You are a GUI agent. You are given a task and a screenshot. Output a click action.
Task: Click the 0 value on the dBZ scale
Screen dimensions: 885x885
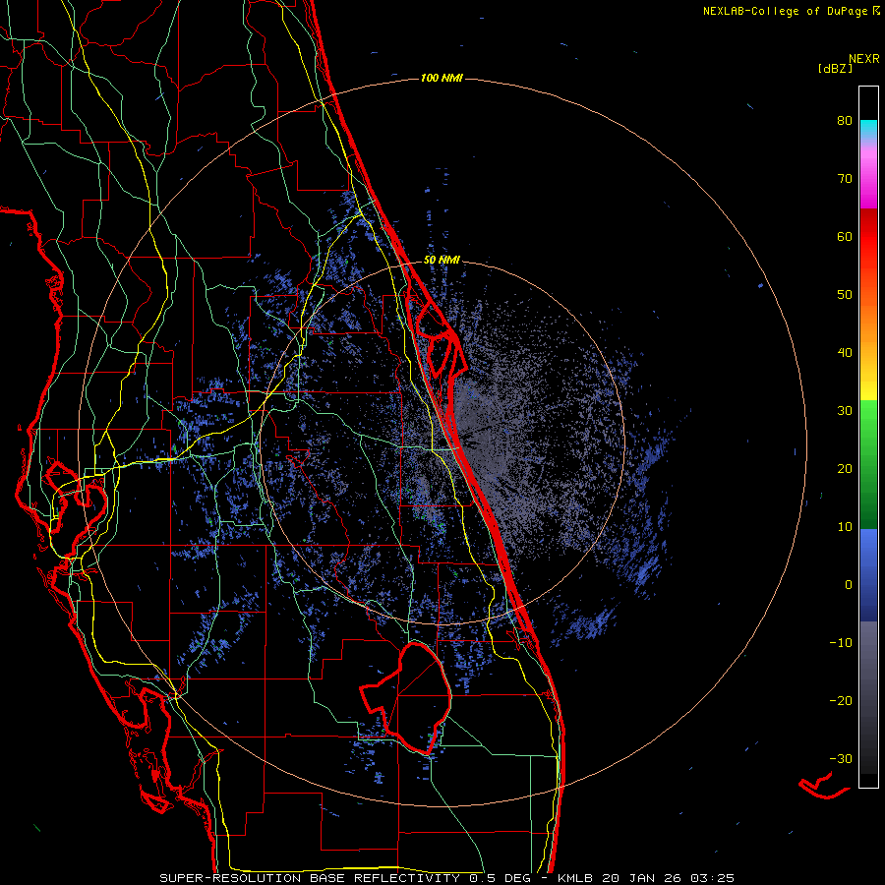pos(849,585)
